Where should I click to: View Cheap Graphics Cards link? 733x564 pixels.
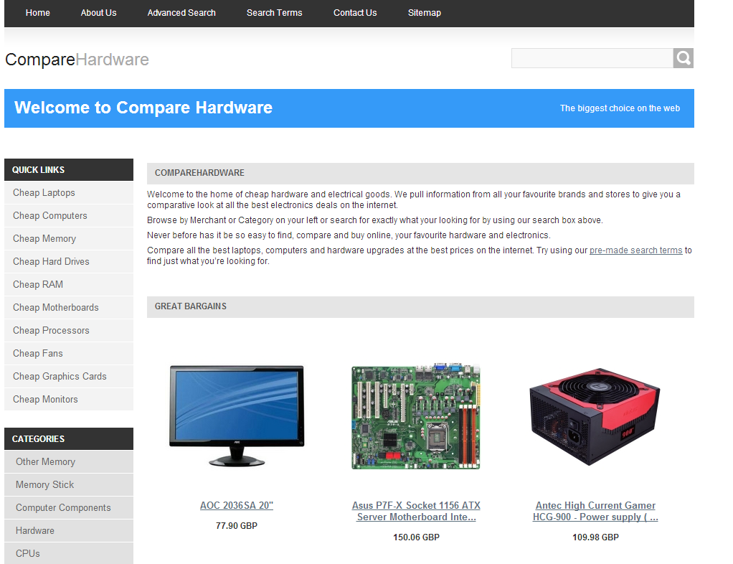point(69,376)
